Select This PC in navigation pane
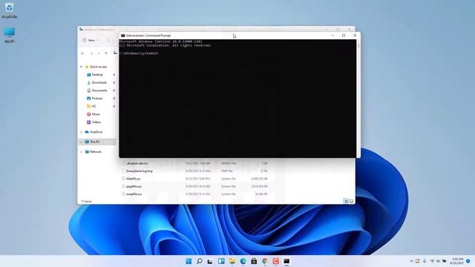 pyautogui.click(x=92, y=142)
